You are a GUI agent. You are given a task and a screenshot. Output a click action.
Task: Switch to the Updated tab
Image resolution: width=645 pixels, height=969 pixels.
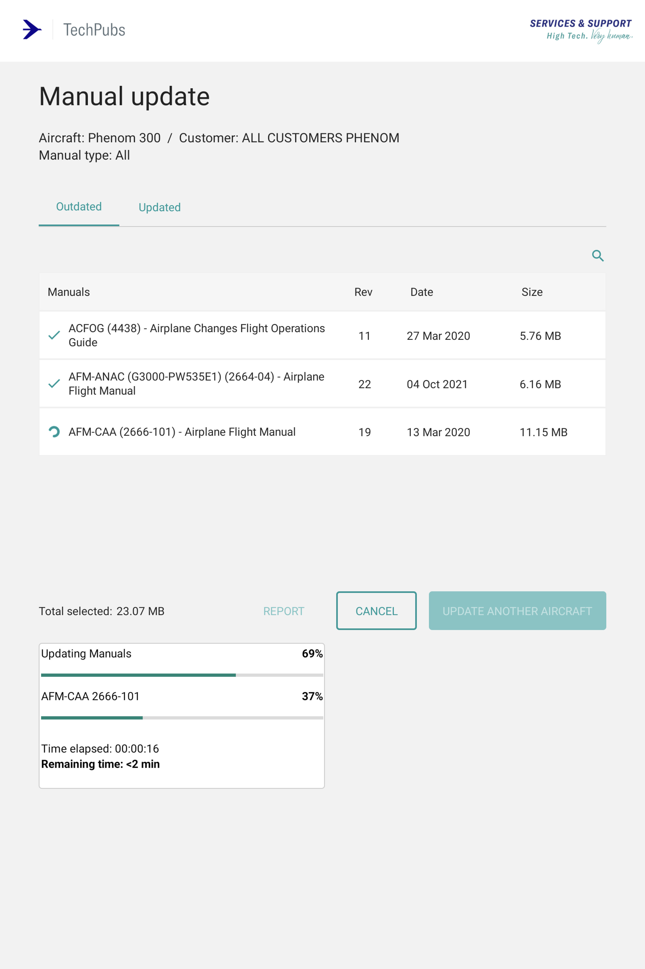pos(160,207)
